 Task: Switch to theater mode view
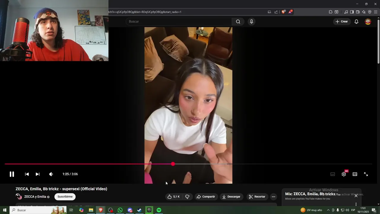tap(355, 174)
